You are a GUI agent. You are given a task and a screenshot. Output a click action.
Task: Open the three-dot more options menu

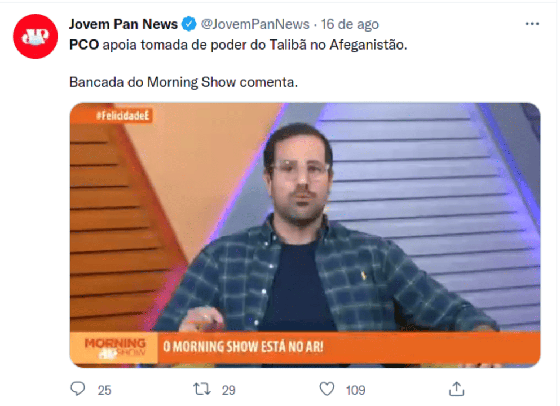coord(532,24)
